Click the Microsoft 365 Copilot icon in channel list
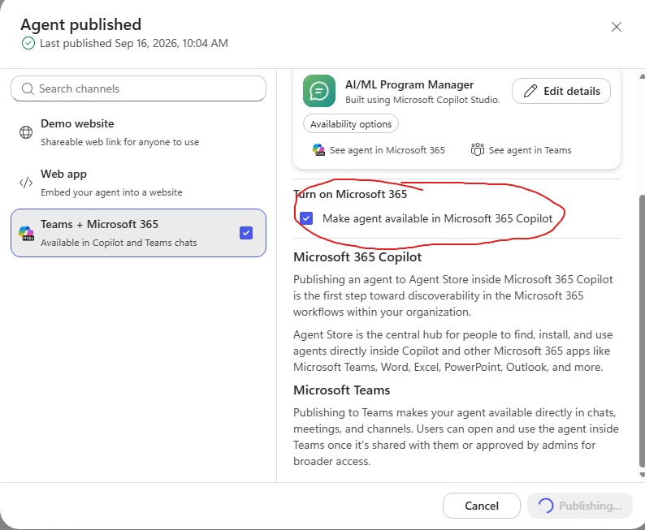This screenshot has height=530, width=645. [27, 233]
